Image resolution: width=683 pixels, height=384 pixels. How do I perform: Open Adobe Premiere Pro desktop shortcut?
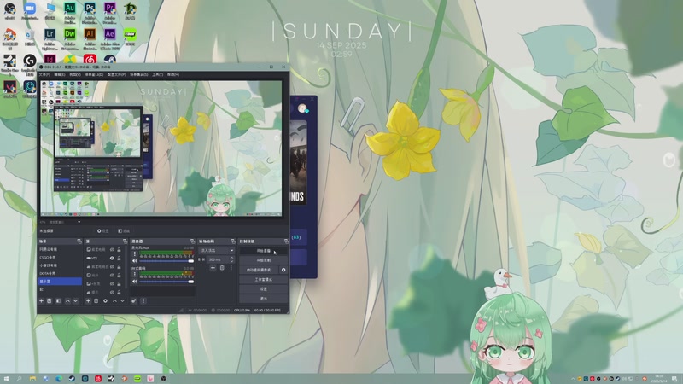(110, 12)
